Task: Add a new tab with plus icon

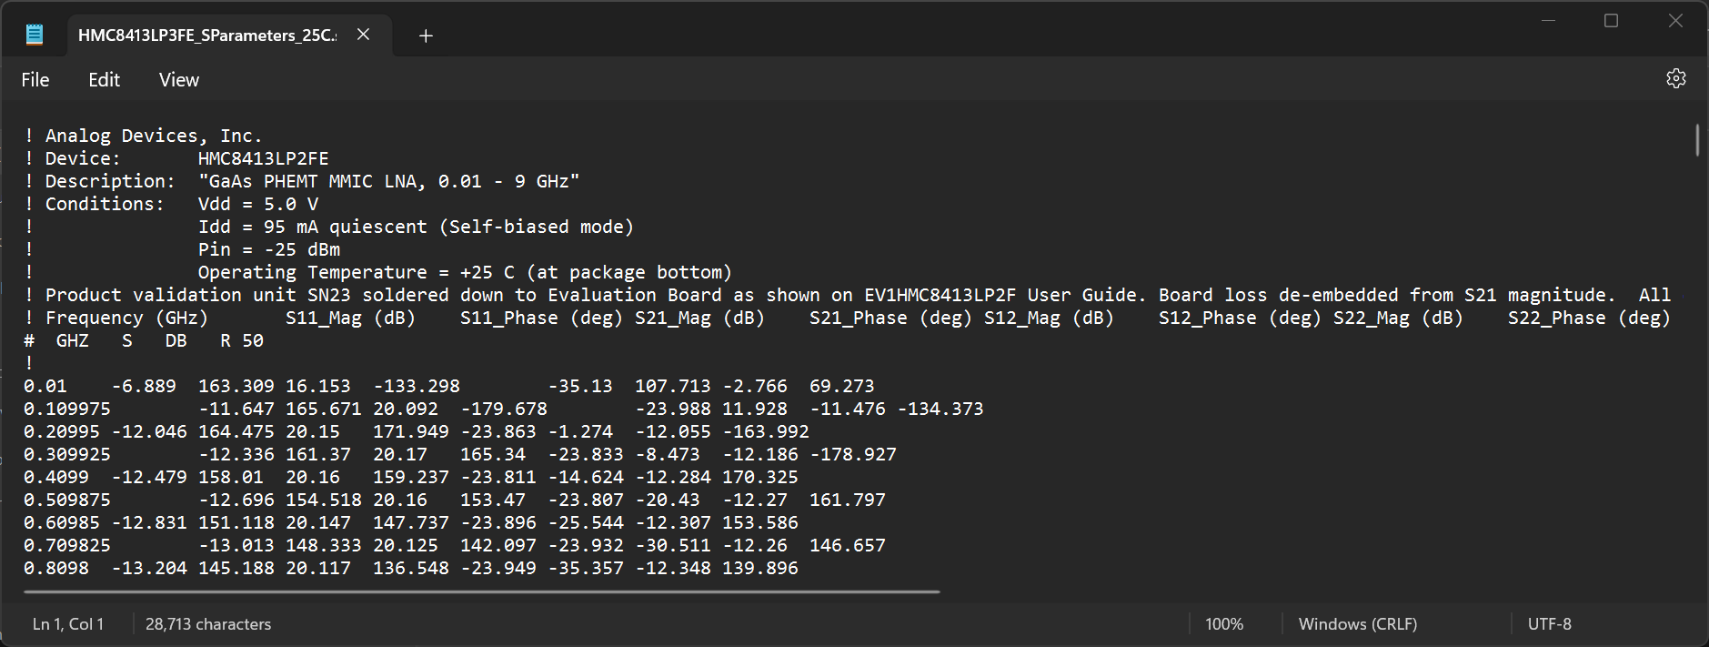Action: (x=426, y=35)
